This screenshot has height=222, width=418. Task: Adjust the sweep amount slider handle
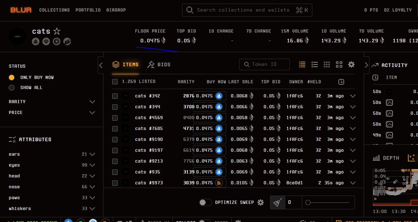pyautogui.click(x=308, y=202)
